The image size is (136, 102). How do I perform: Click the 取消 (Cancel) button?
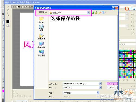point(112,88)
